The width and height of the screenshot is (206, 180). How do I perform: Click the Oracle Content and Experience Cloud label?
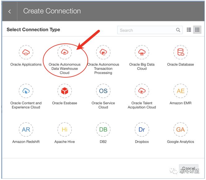[x=26, y=105]
